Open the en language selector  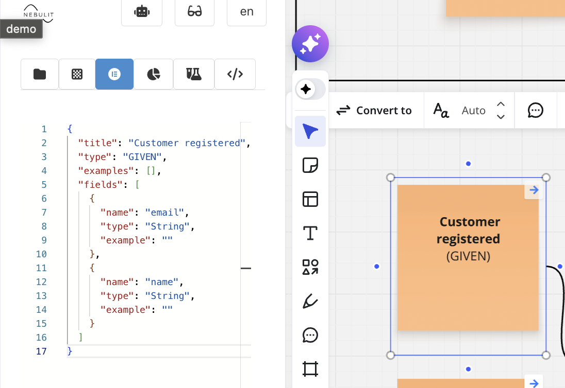(246, 11)
